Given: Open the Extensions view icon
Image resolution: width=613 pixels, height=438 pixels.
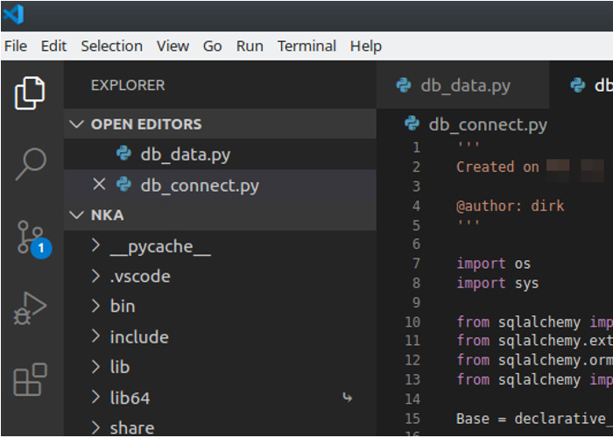Looking at the screenshot, I should coord(31,379).
